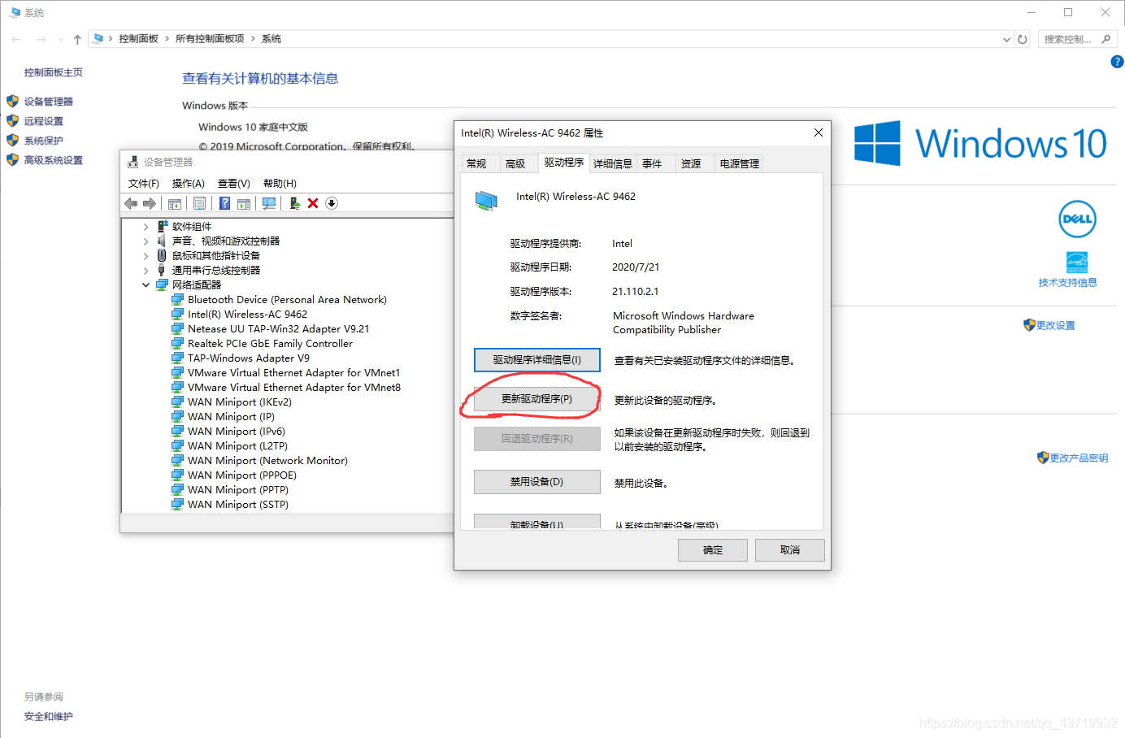Click shield icon beside 设备管理器 link

12,102
